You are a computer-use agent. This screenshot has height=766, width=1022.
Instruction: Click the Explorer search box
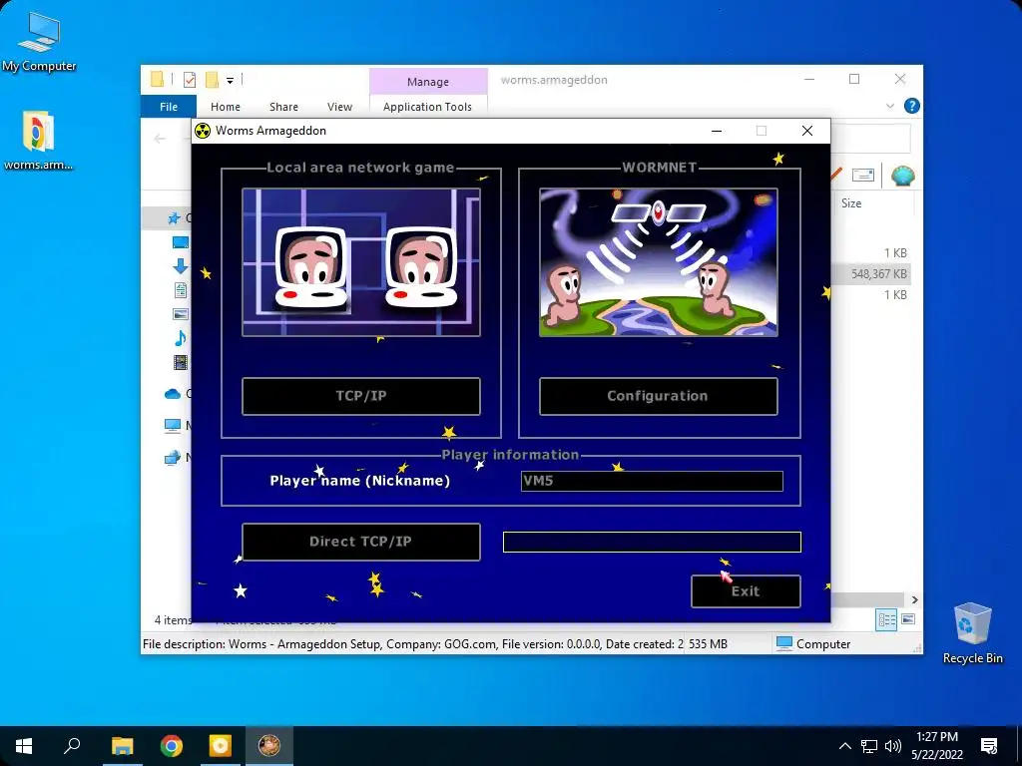pos(869,139)
